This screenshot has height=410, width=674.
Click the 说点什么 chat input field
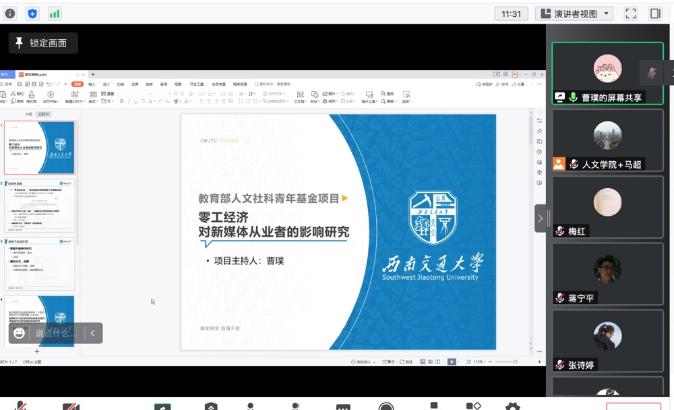click(56, 333)
